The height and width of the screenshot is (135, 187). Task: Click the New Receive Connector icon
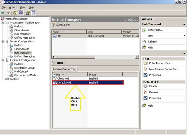(x=145, y=69)
